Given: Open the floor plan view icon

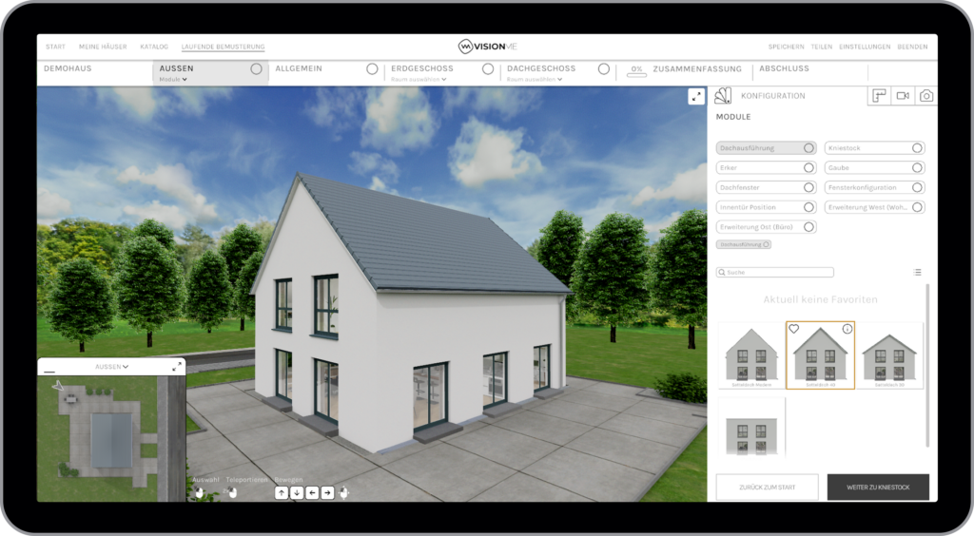Looking at the screenshot, I should click(x=879, y=96).
